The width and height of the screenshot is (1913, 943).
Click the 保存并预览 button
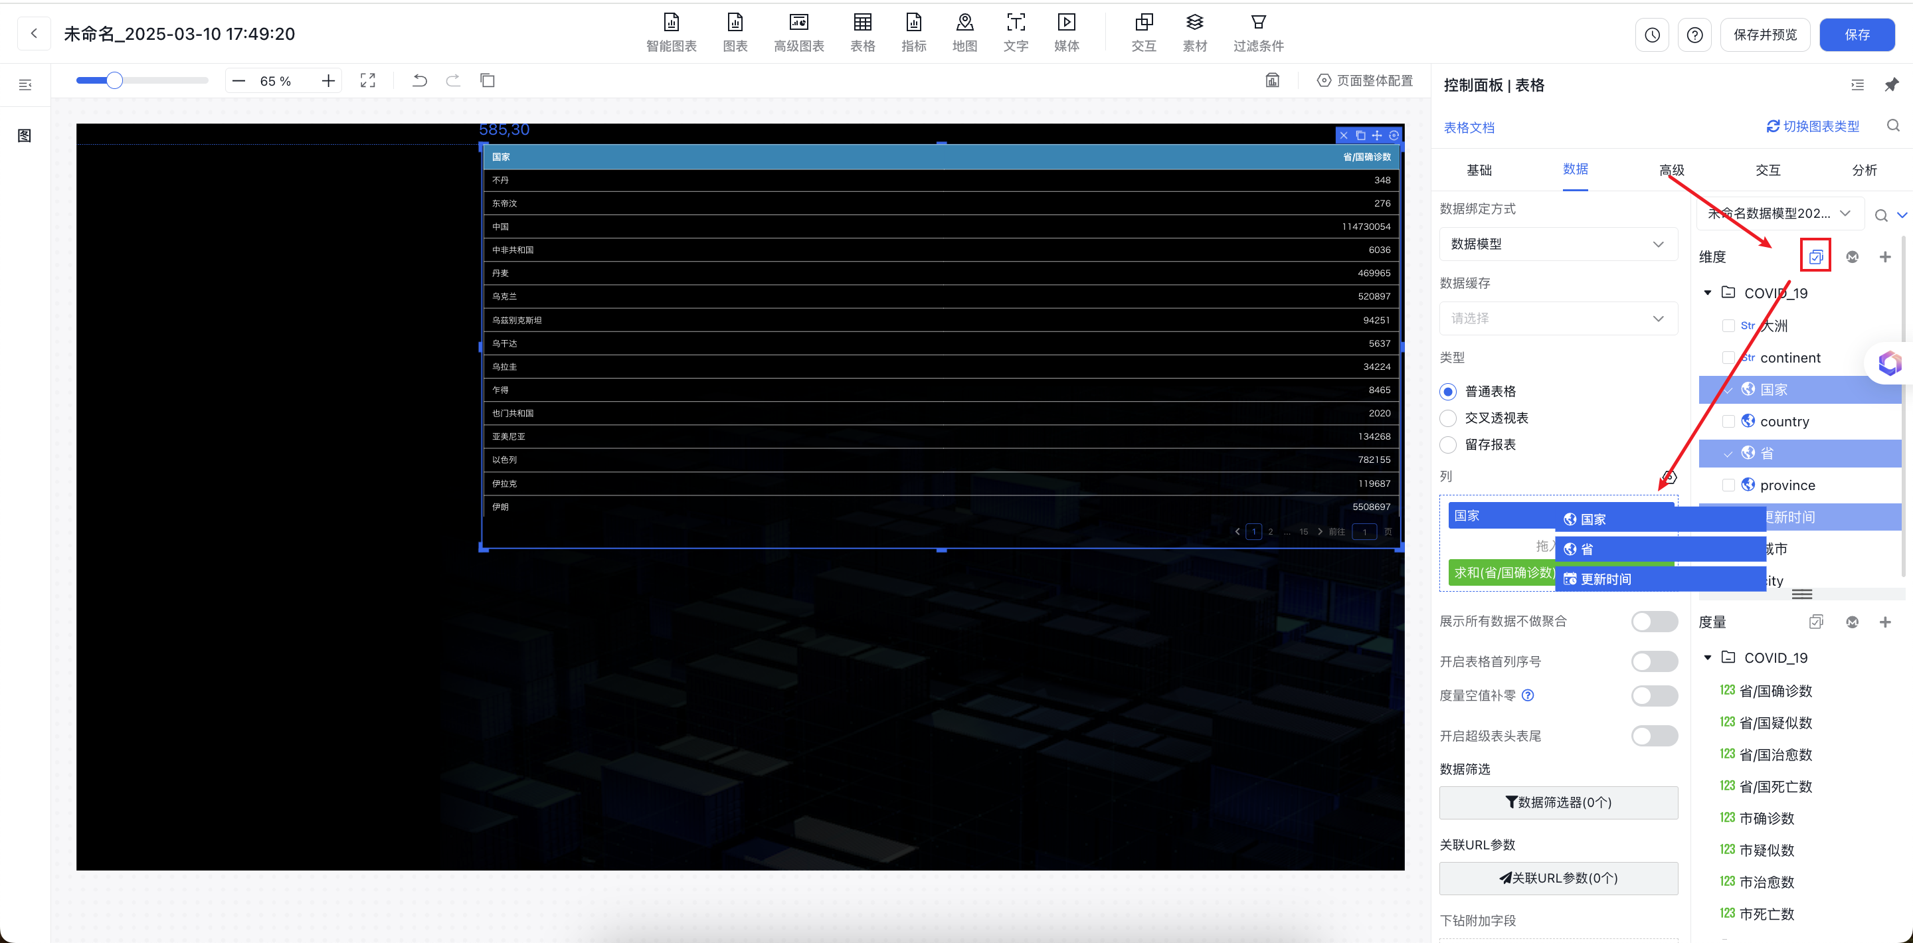pyautogui.click(x=1764, y=35)
